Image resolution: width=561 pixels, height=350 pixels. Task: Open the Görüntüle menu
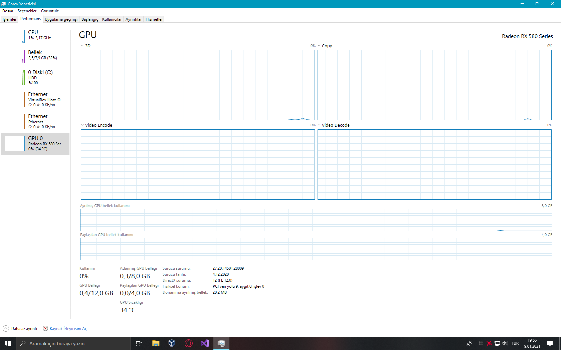(50, 11)
